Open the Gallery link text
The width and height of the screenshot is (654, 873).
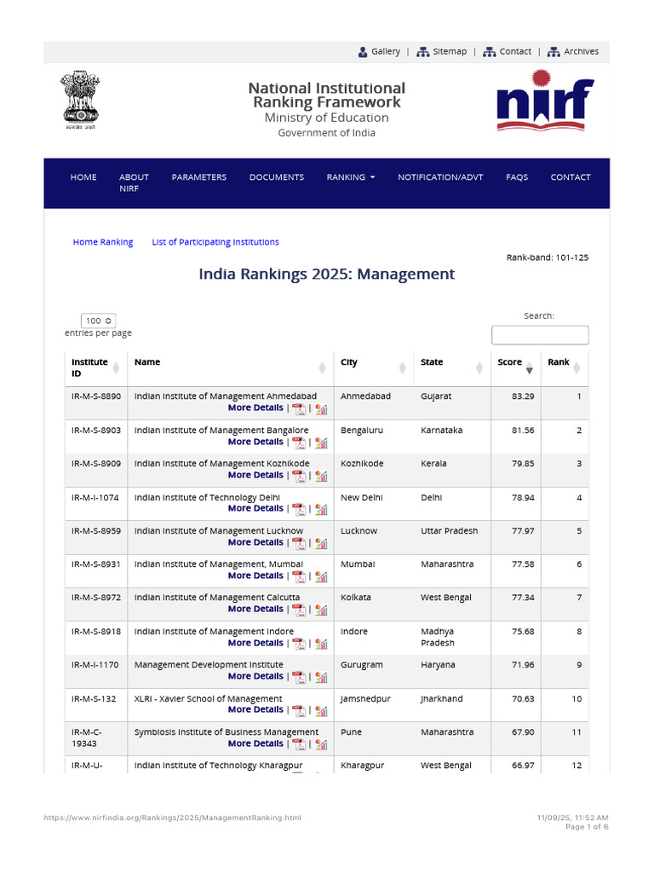[386, 51]
